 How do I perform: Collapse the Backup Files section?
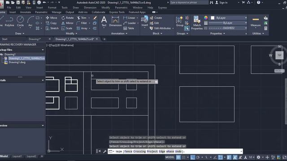click(x=43, y=50)
